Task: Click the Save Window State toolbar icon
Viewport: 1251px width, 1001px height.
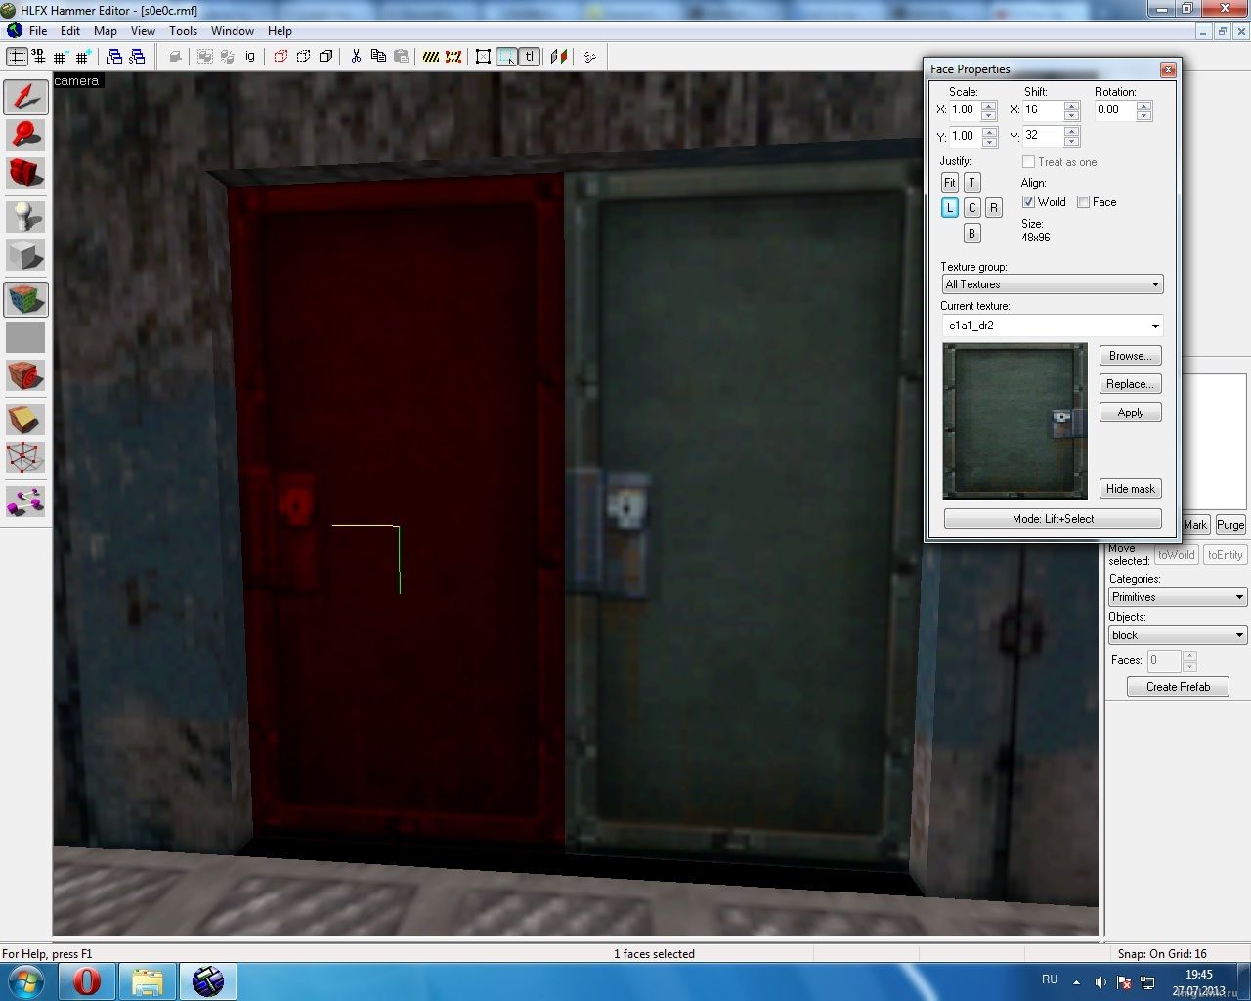Action: tap(137, 57)
